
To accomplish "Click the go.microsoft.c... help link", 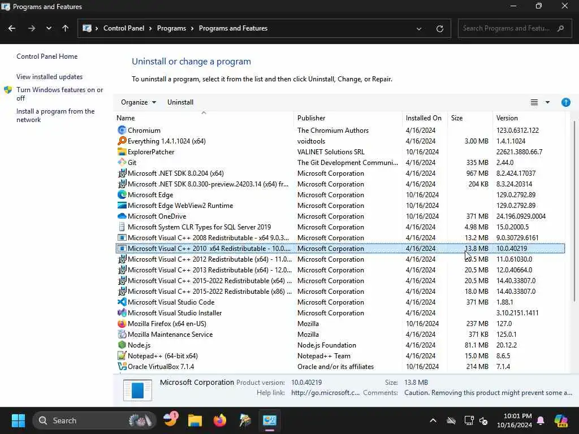I will [325, 393].
